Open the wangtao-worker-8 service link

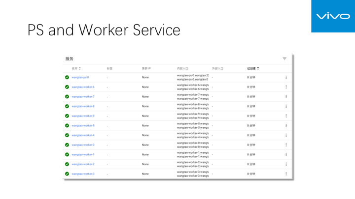pos(83,106)
